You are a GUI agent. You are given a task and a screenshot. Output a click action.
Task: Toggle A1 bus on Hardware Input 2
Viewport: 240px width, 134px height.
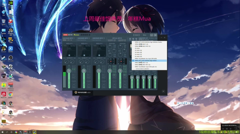(x=89, y=66)
